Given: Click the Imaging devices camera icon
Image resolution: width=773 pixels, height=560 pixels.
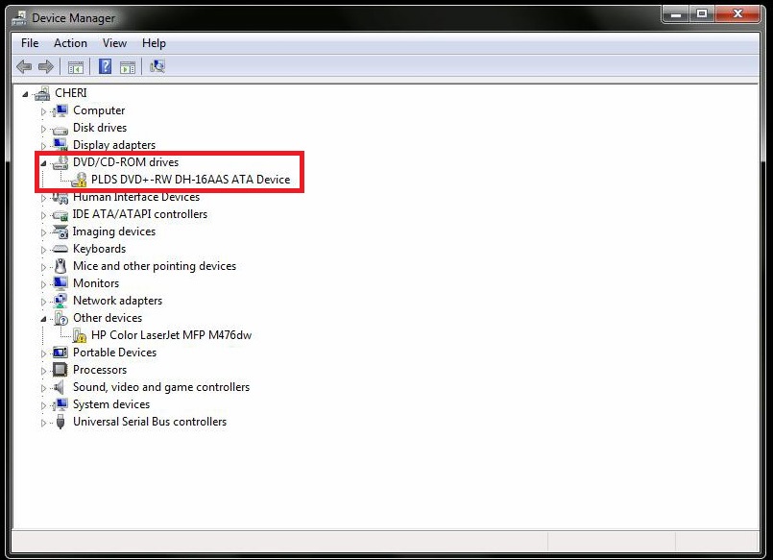Looking at the screenshot, I should click(60, 231).
